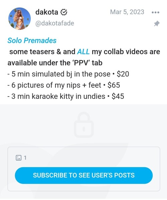Visit the @dakotafade handle link
Viewport: 167px width, 200px height.
[x=54, y=23]
